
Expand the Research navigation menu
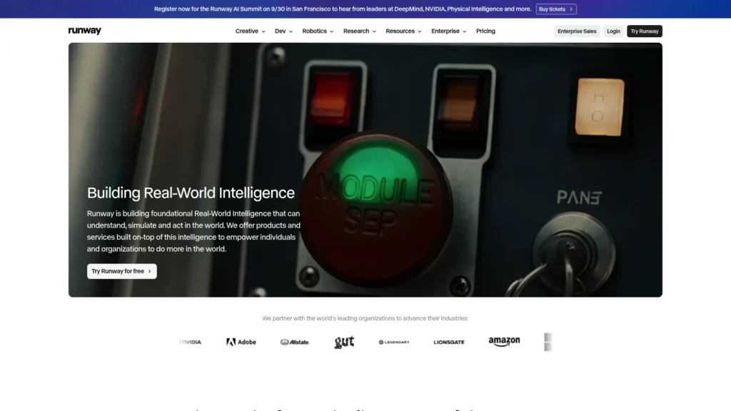360,31
